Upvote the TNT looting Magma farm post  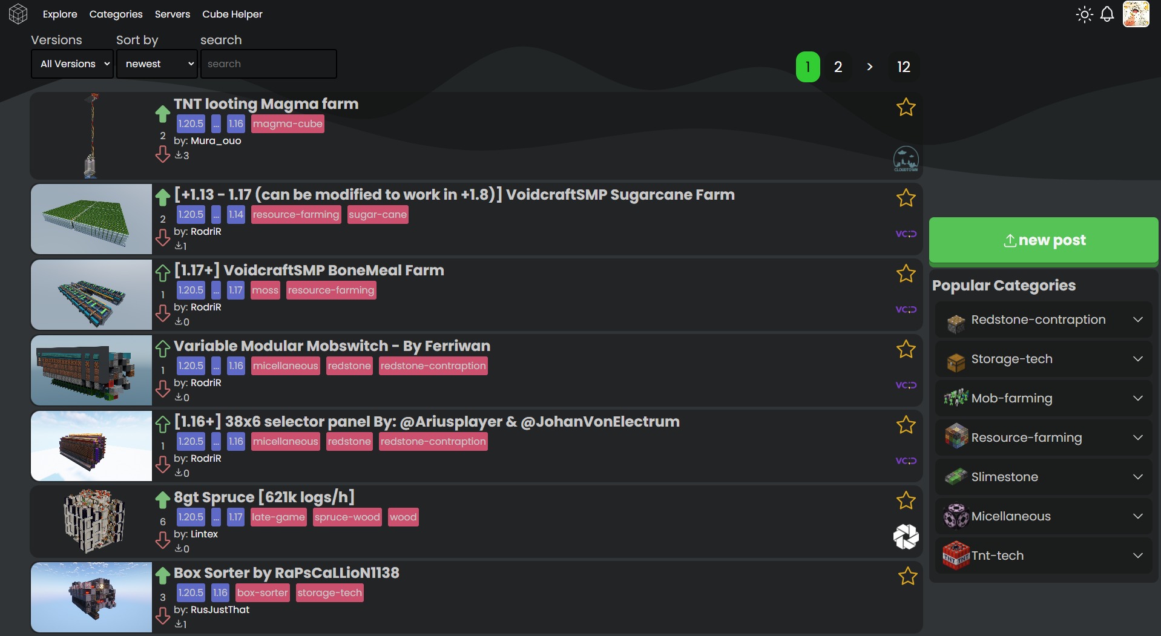point(162,114)
